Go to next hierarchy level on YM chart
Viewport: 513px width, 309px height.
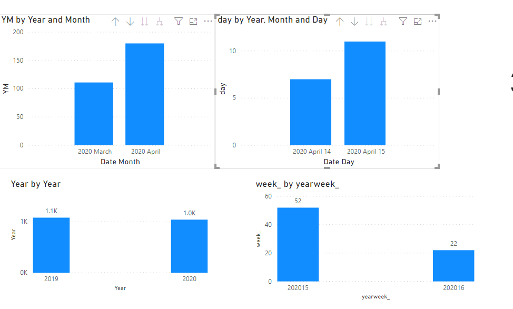[145, 22]
